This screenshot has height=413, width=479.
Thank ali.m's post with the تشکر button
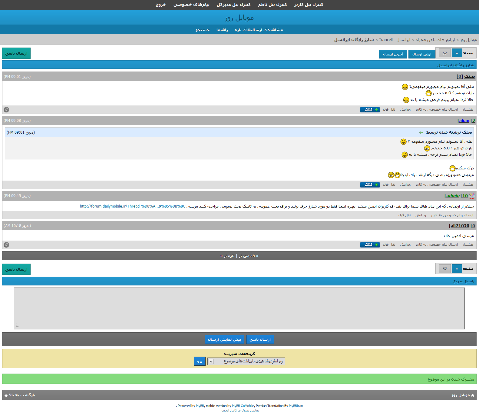click(370, 185)
